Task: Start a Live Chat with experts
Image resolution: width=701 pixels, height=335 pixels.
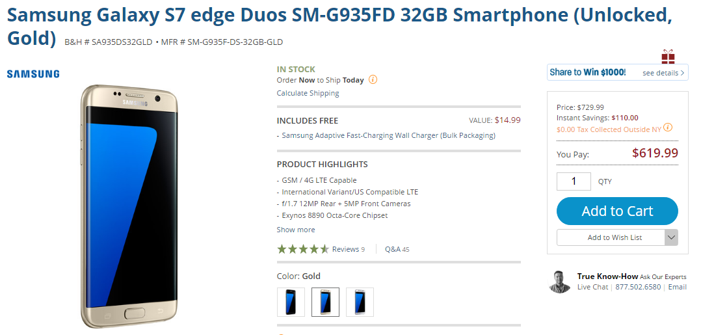Action: [592, 287]
